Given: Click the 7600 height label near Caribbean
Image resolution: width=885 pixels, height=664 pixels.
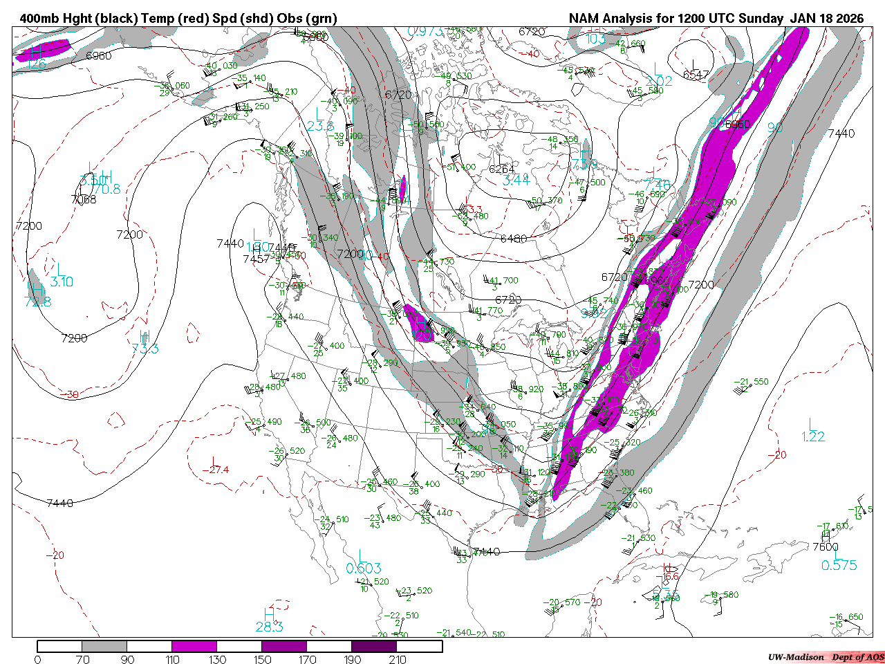Looking at the screenshot, I should (825, 546).
